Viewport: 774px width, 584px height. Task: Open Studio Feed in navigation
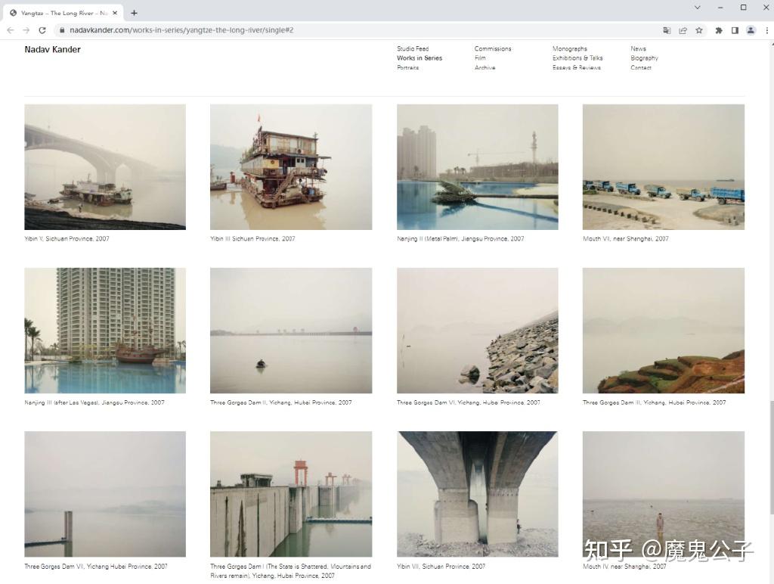pos(413,48)
